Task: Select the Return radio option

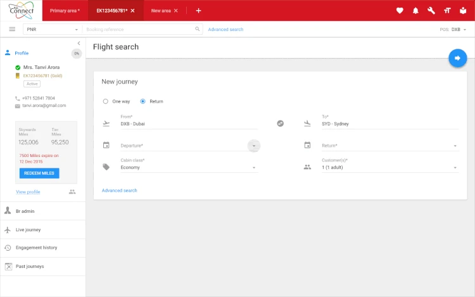Action: coord(143,101)
